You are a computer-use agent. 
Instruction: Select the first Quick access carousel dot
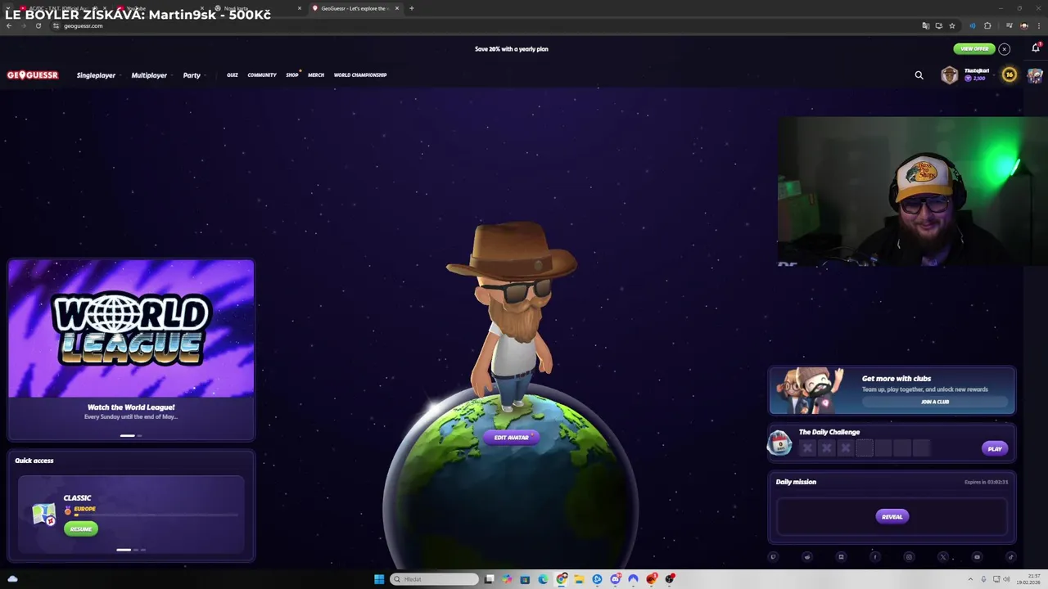(123, 550)
